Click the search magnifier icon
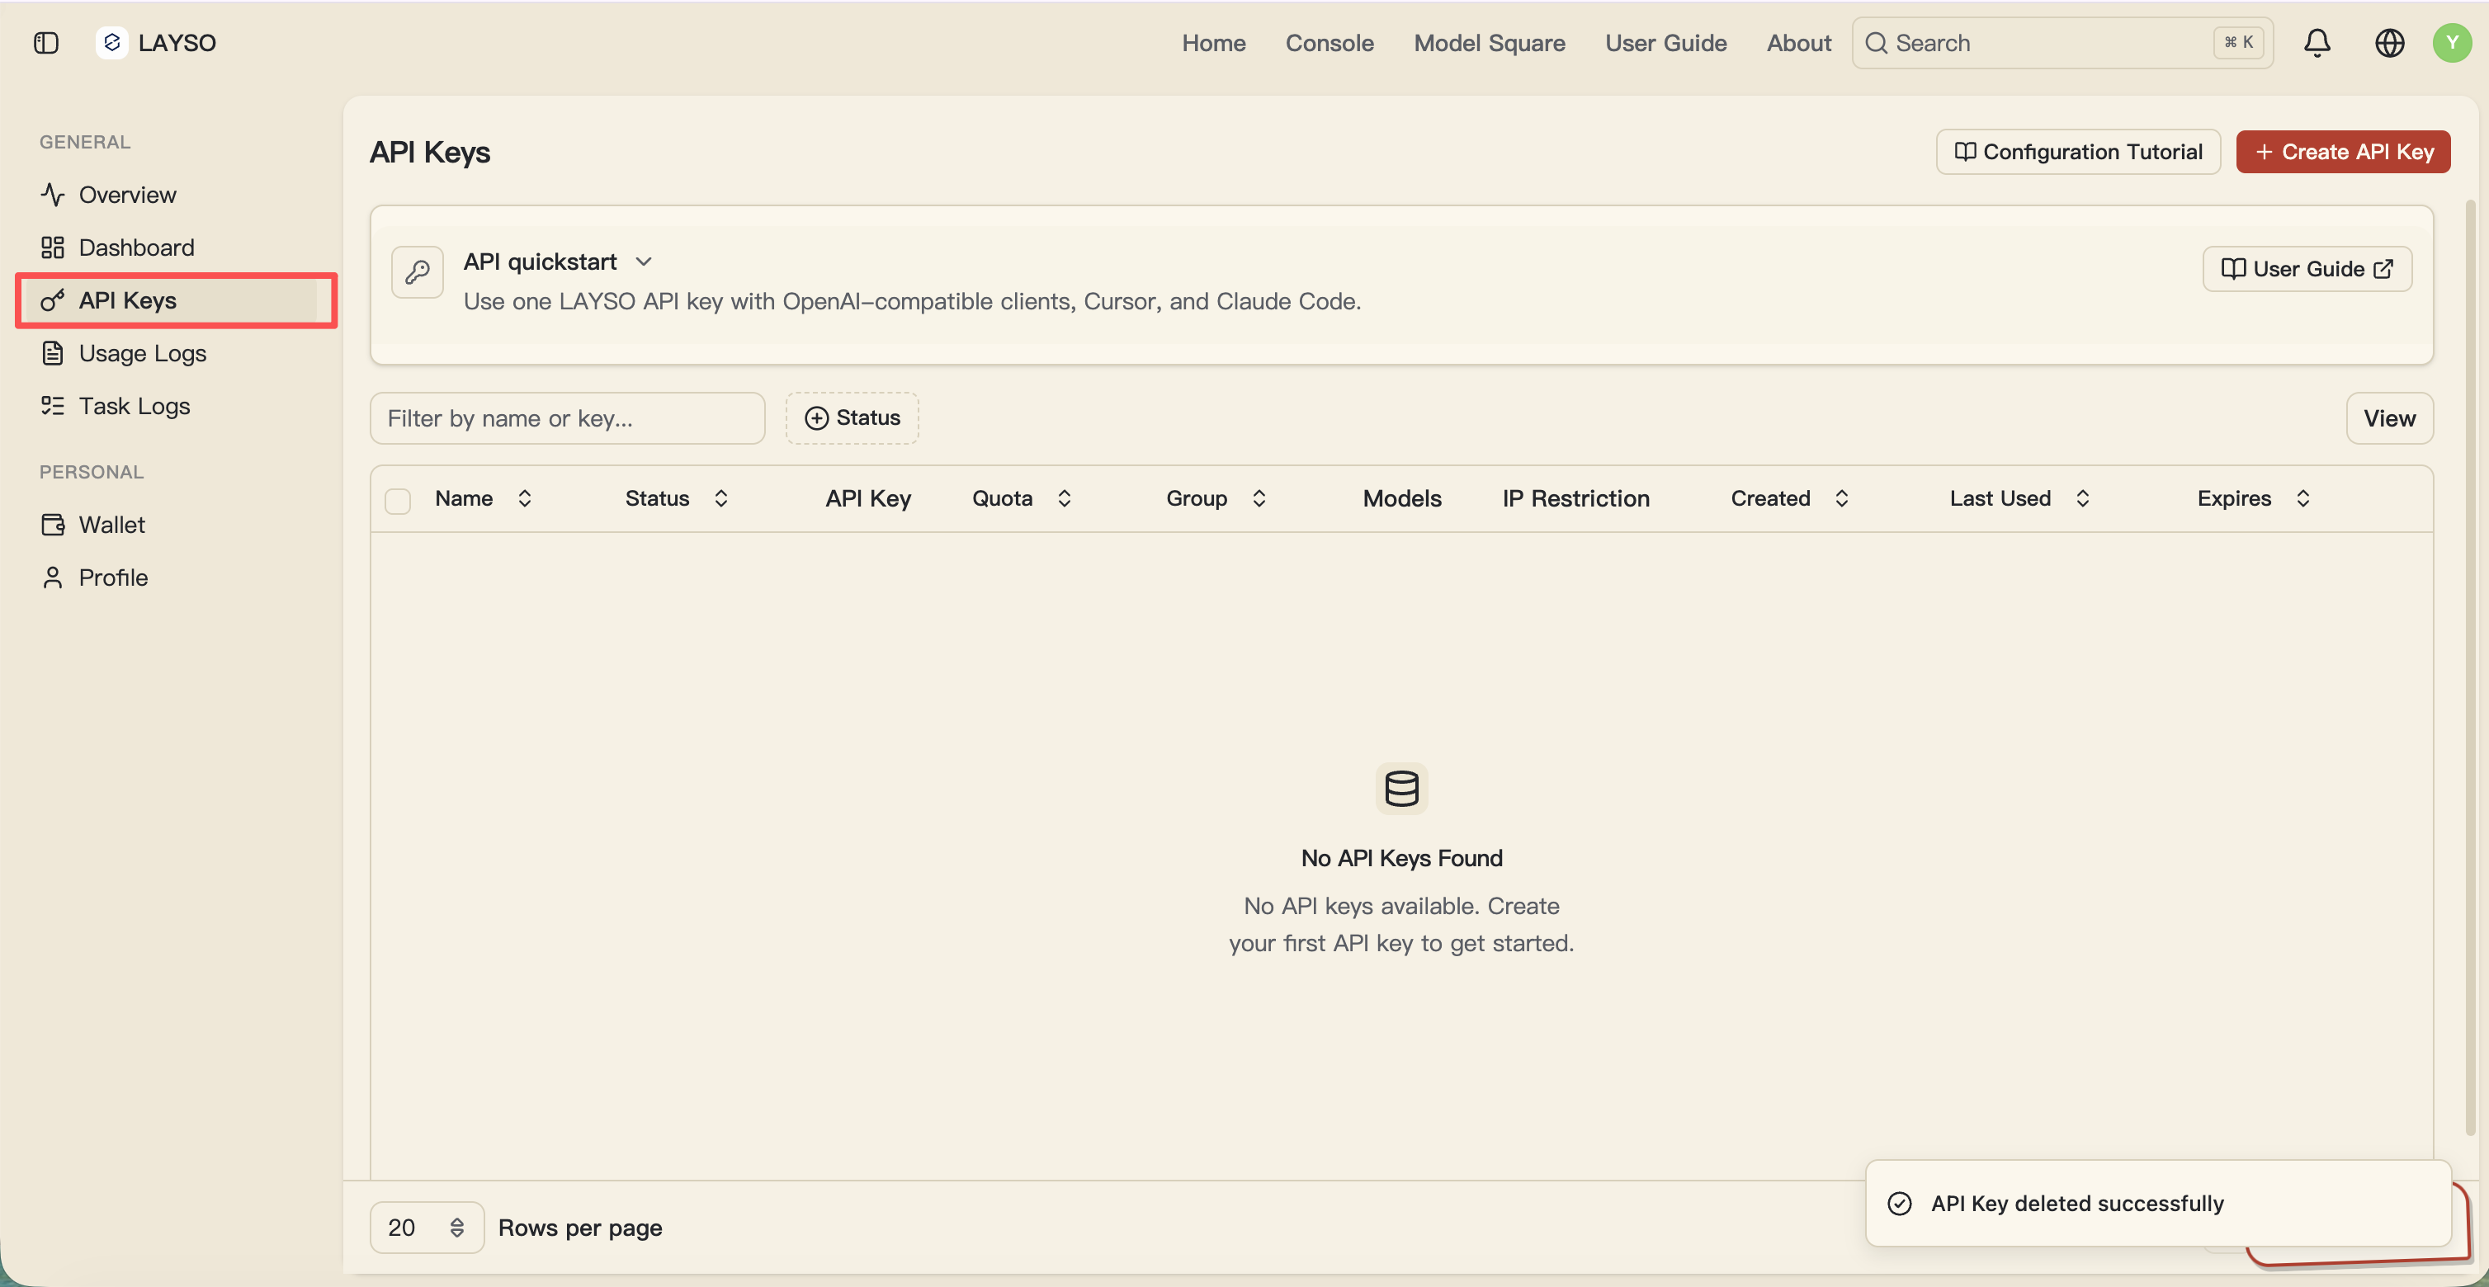Image resolution: width=2489 pixels, height=1287 pixels. [x=1877, y=43]
